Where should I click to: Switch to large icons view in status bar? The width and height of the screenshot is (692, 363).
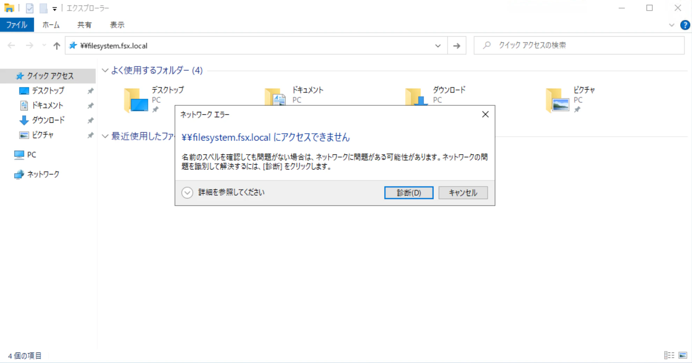[x=683, y=355]
